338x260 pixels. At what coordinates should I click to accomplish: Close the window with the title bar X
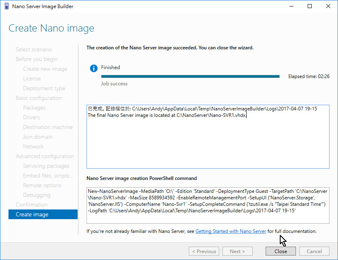coord(328,6)
